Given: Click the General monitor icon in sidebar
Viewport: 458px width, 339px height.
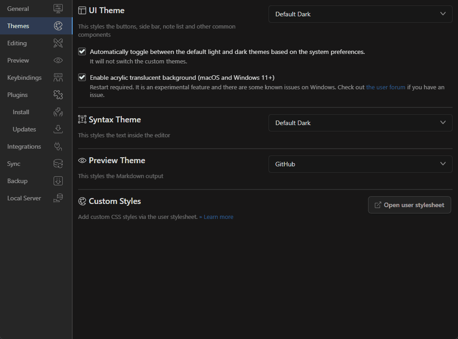Looking at the screenshot, I should pos(58,9).
